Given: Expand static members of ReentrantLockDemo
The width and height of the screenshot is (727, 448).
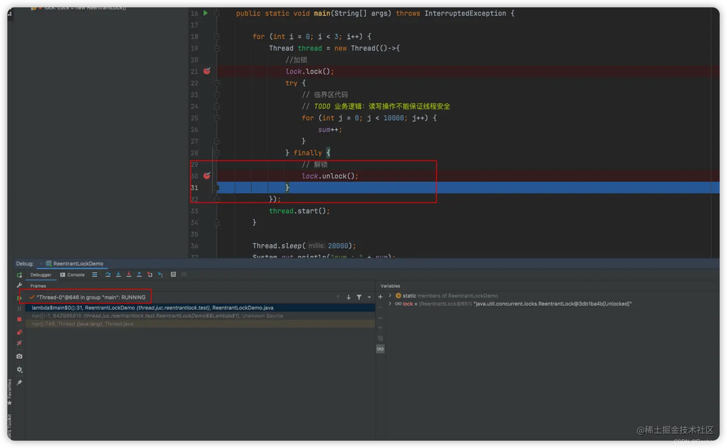Looking at the screenshot, I should [390, 296].
